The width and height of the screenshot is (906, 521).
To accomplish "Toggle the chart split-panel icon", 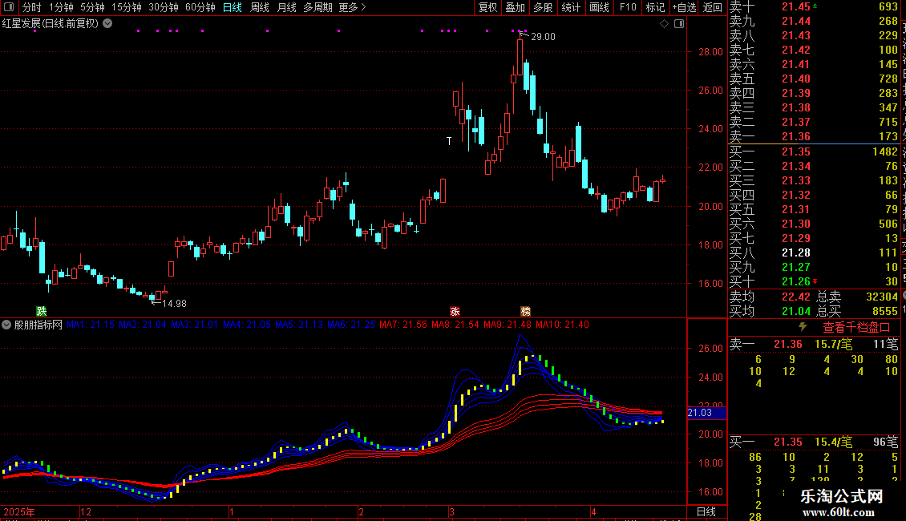I will 680,24.
